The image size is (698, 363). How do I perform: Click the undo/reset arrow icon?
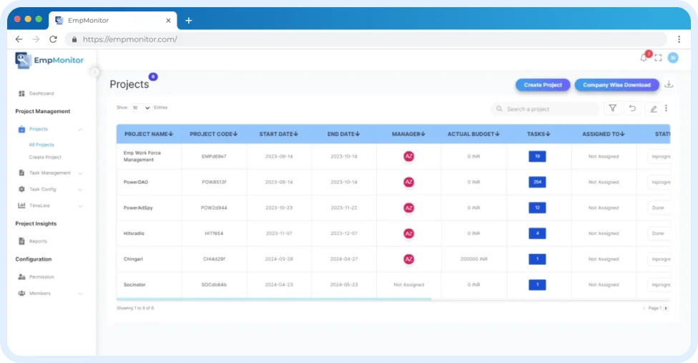click(x=632, y=109)
